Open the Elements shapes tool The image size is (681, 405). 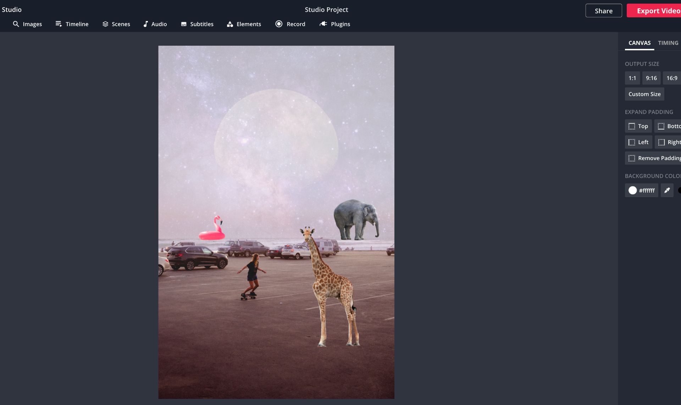coord(244,24)
